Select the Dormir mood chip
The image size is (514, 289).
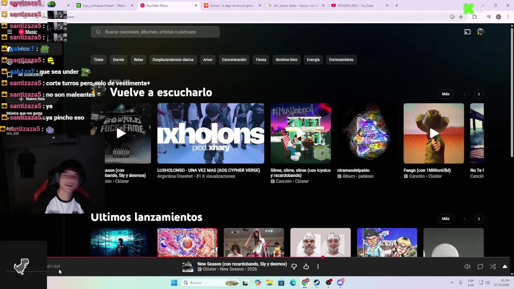click(x=118, y=60)
